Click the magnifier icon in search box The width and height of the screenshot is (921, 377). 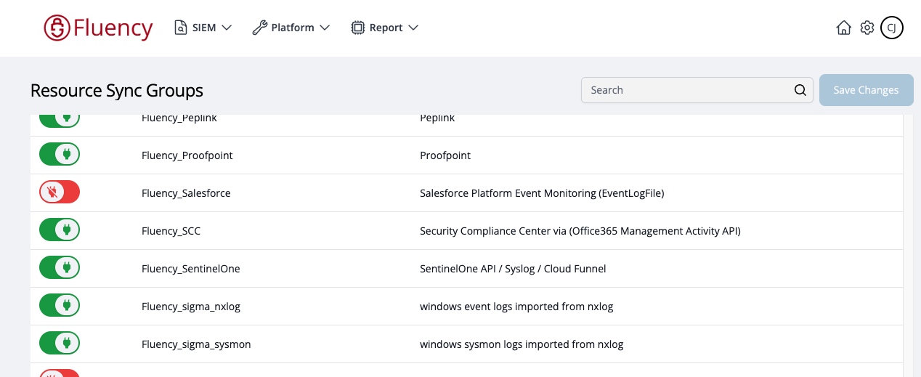[x=800, y=90]
